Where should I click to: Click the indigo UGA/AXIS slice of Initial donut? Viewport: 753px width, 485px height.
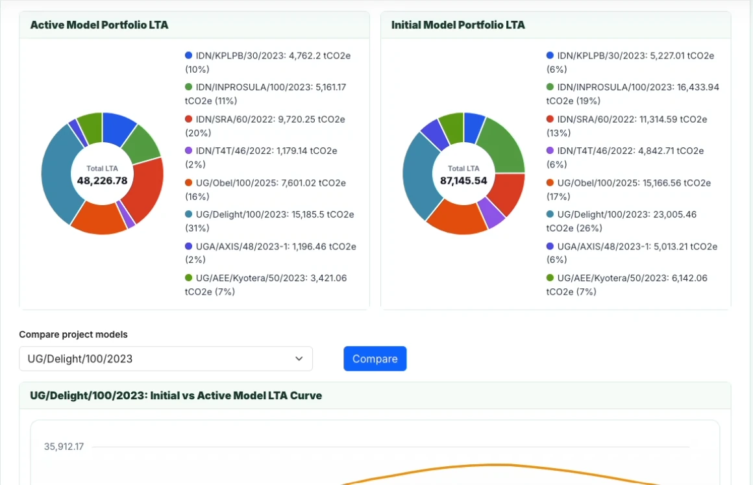click(x=435, y=134)
